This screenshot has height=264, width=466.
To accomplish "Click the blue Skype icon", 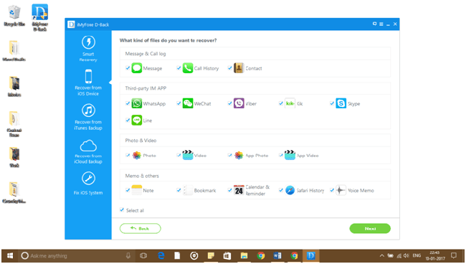I will tap(341, 103).
